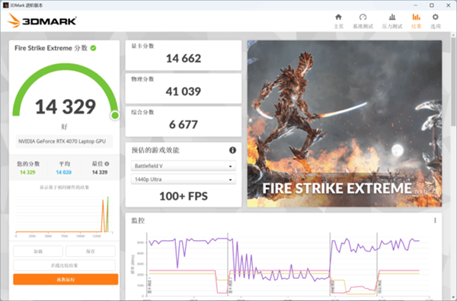This screenshot has width=457, height=301.
Task: Click the Save (保存) button
Action: pos(91,251)
